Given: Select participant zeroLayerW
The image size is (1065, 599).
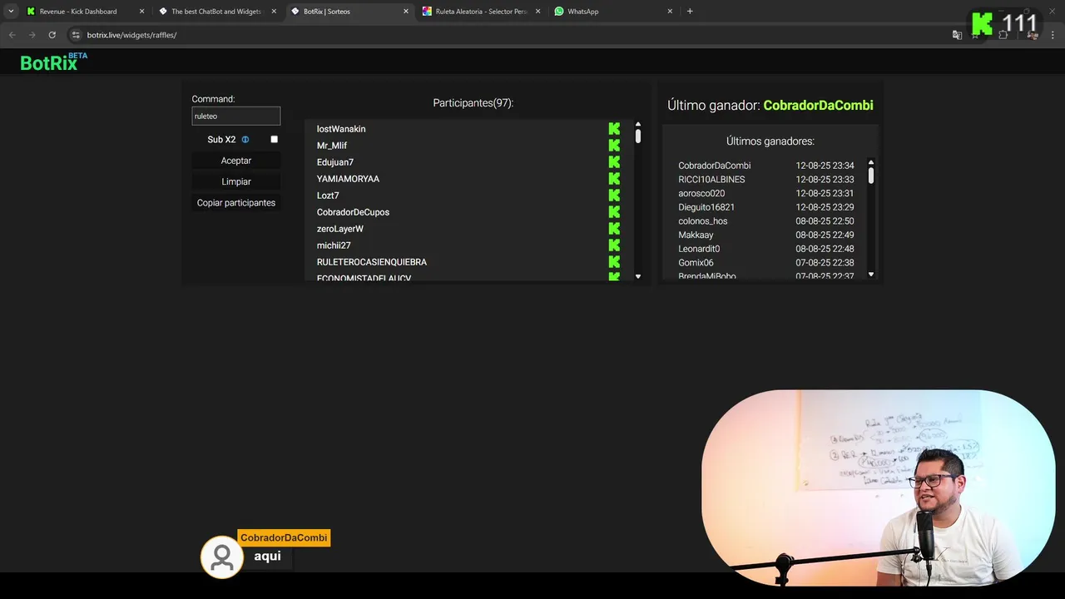Looking at the screenshot, I should 340,229.
